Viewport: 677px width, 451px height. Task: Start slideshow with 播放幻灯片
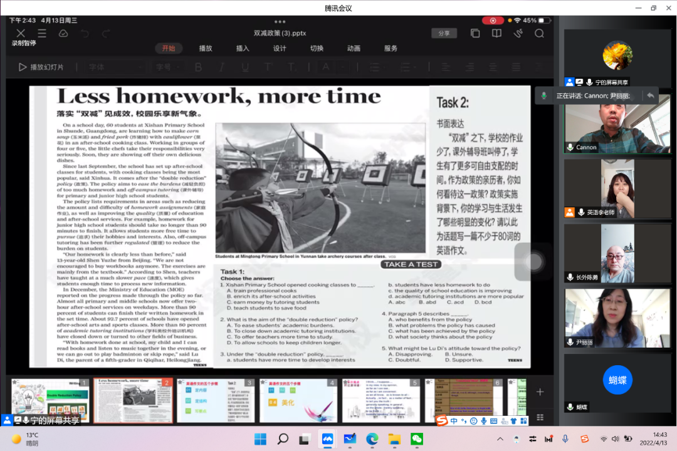pyautogui.click(x=41, y=67)
